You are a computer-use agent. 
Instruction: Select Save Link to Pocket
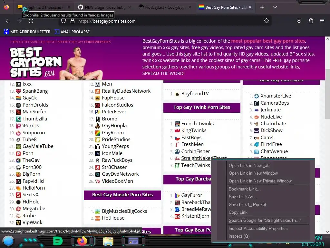point(247,205)
